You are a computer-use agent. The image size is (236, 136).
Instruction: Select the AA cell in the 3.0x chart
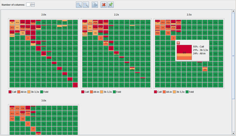12,108
